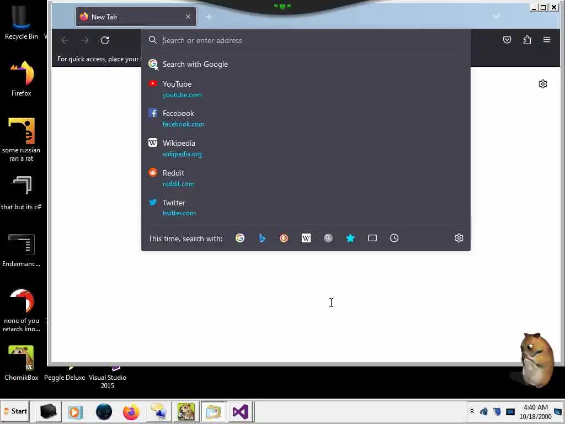Viewport: 565px width, 424px height.
Task: Click the facebook.com link text
Action: (183, 124)
